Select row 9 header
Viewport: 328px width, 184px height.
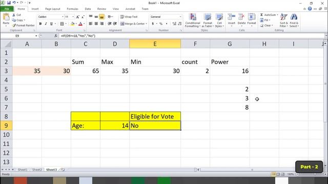pyautogui.click(x=6, y=126)
